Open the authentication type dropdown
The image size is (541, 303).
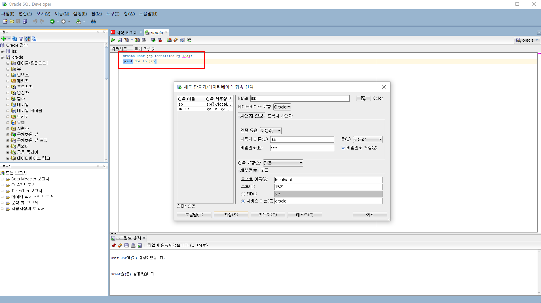[x=270, y=131]
